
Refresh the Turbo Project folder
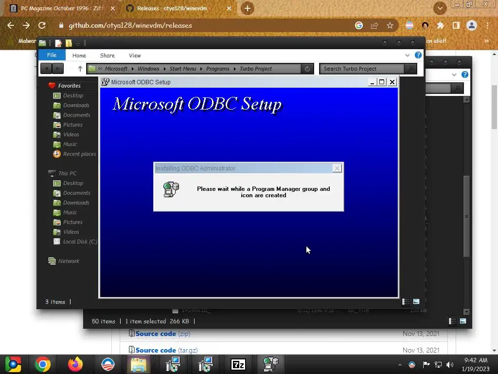307,69
